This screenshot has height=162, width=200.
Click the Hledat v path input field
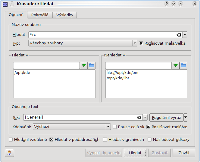46,65
